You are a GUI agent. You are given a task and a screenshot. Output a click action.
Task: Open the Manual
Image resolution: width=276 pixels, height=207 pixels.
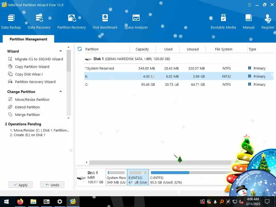pyautogui.click(x=249, y=22)
